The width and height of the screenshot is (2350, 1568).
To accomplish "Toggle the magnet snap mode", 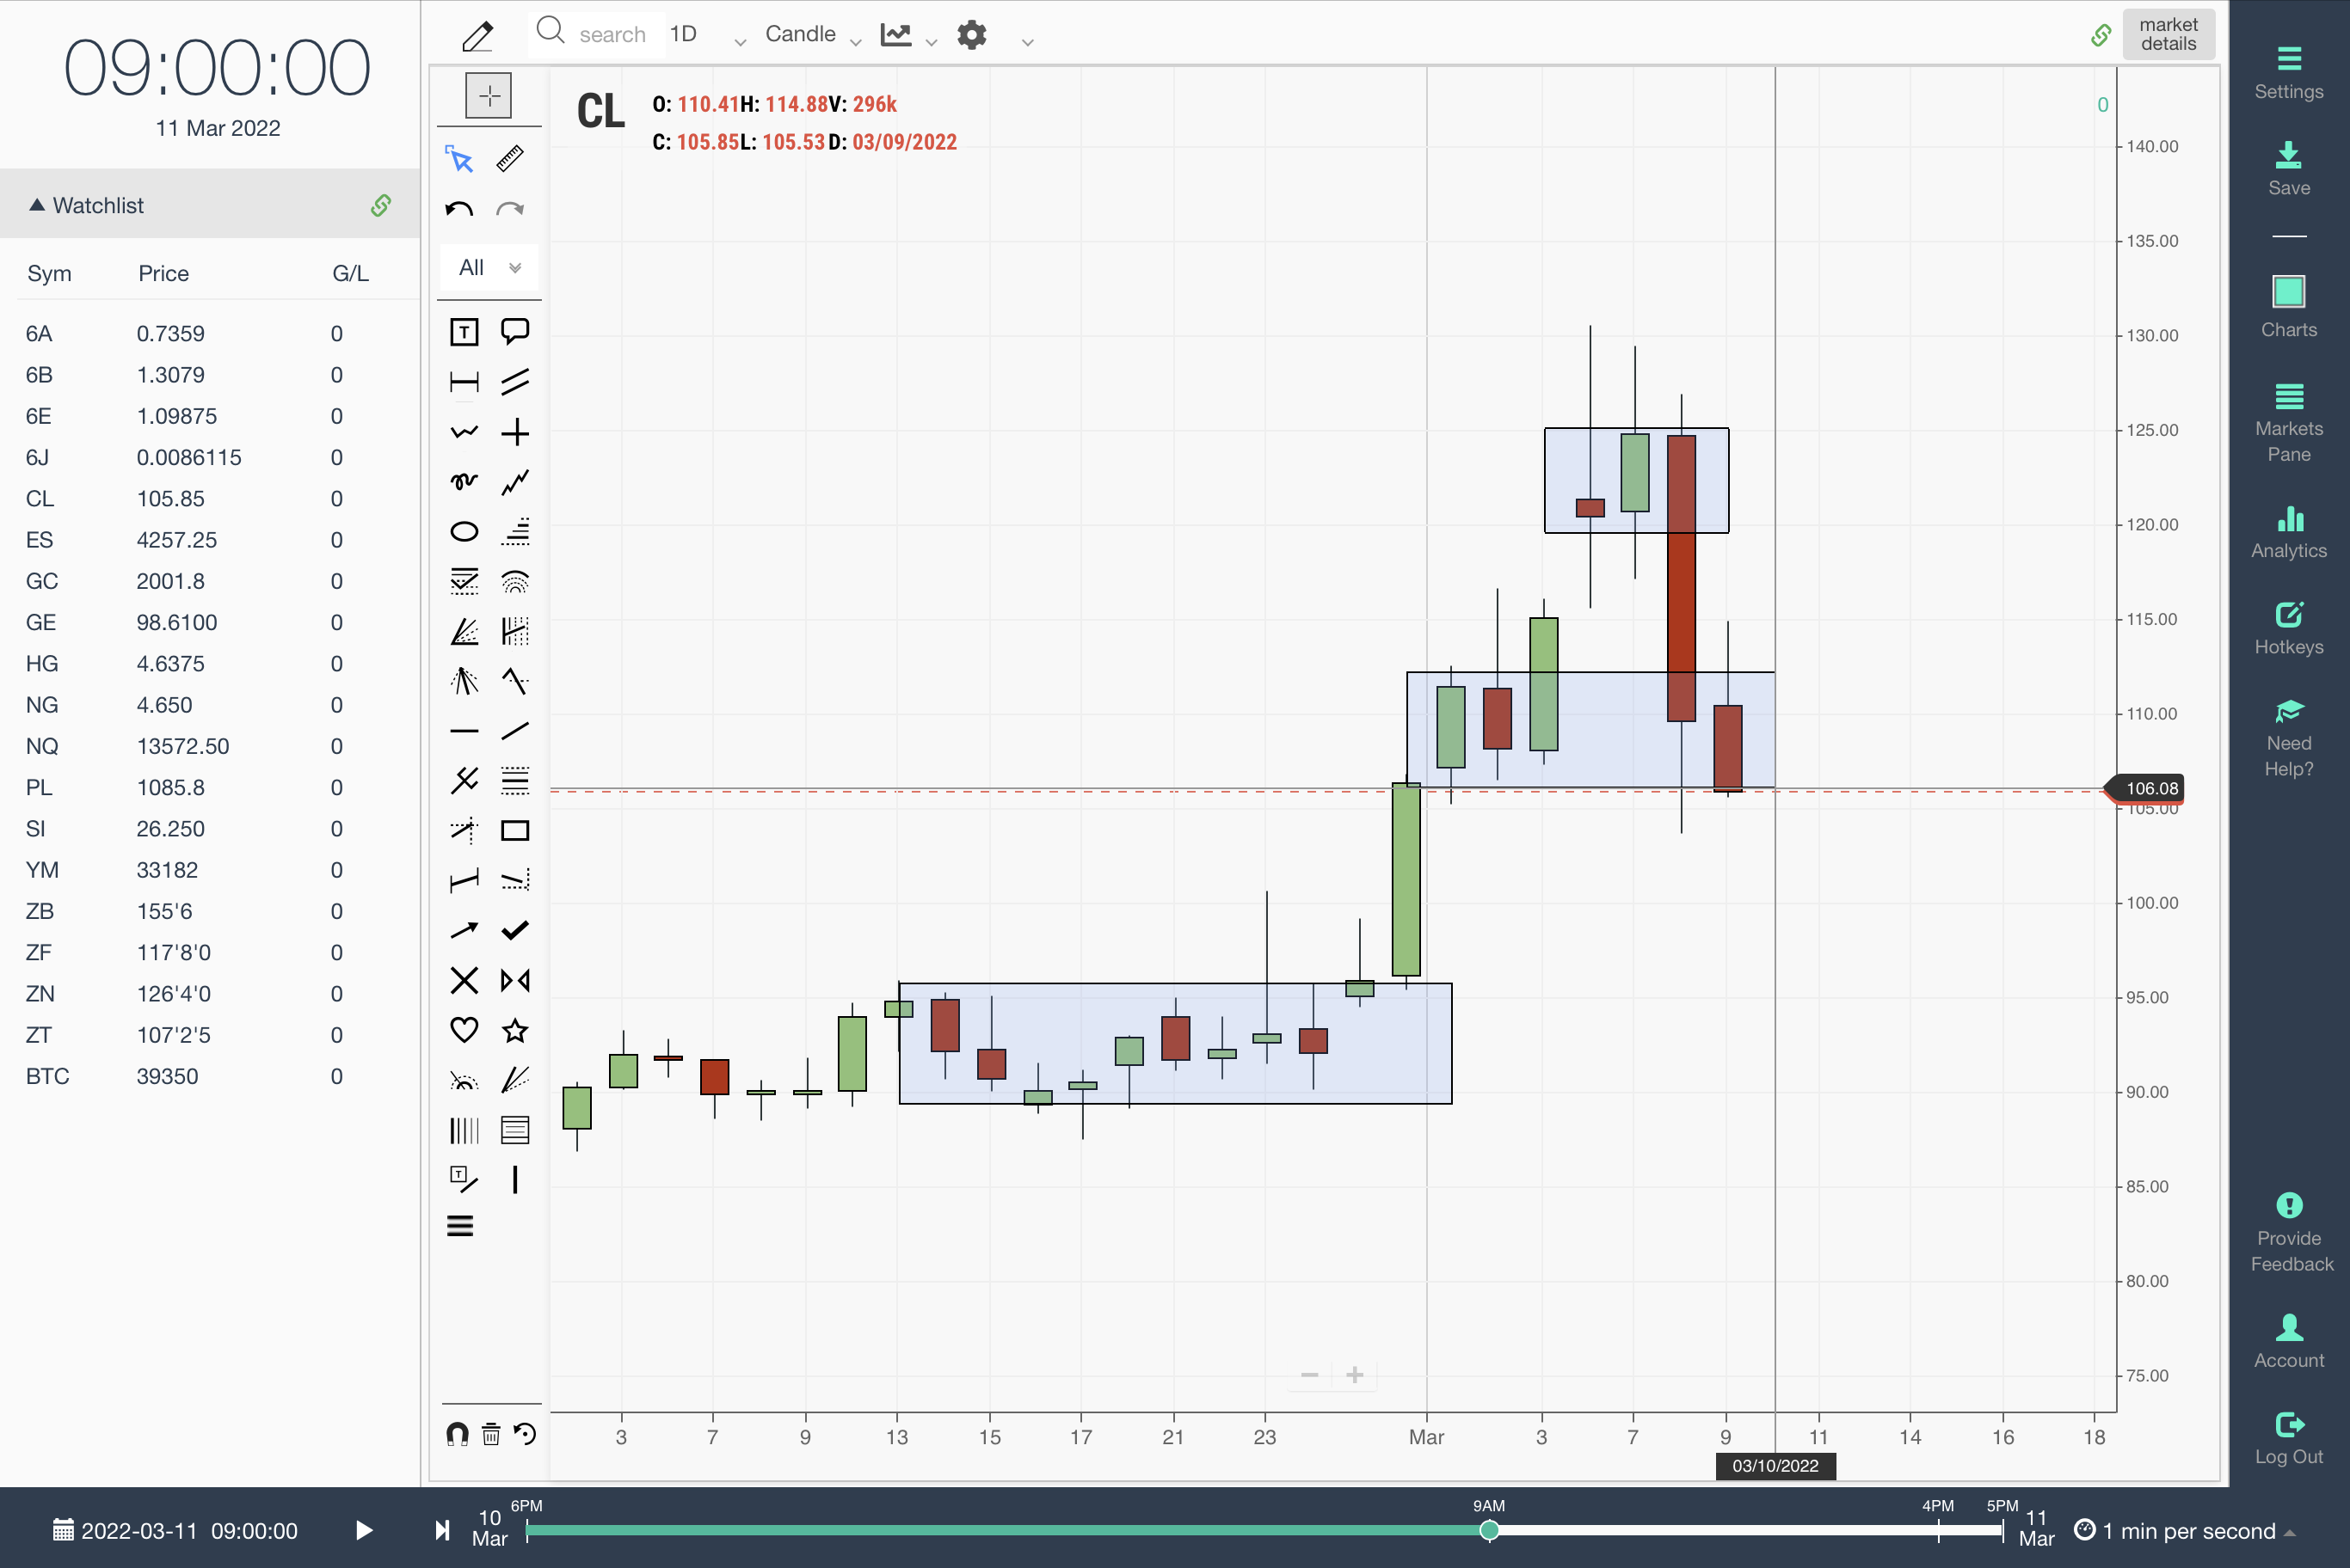I will click(458, 1434).
